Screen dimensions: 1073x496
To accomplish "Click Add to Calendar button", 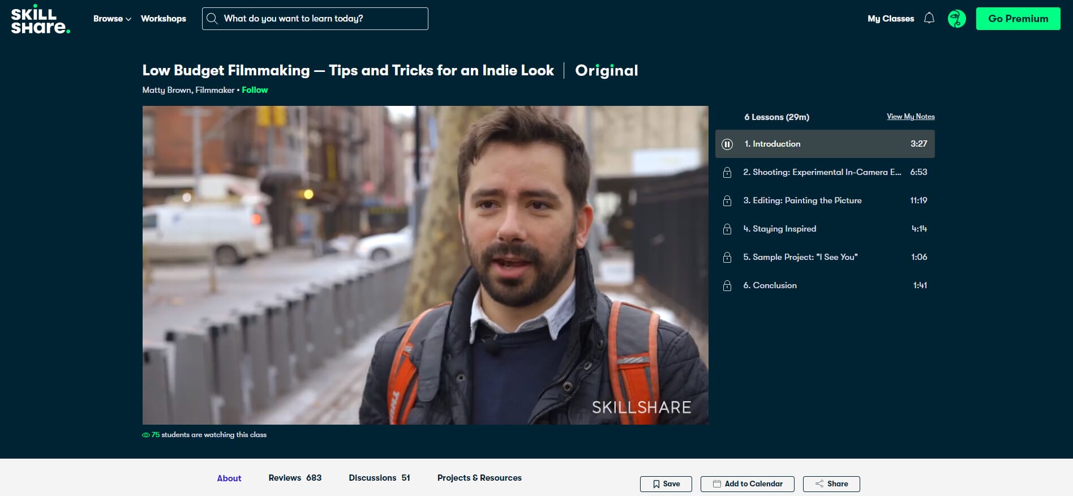I will pyautogui.click(x=748, y=484).
